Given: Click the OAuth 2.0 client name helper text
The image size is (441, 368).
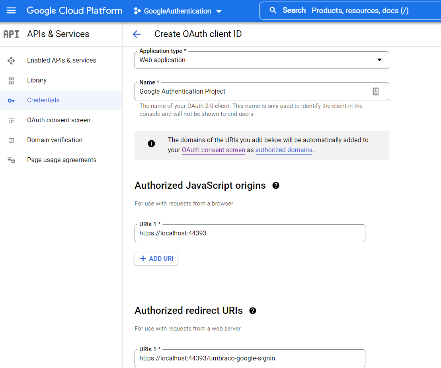Looking at the screenshot, I should (x=251, y=110).
